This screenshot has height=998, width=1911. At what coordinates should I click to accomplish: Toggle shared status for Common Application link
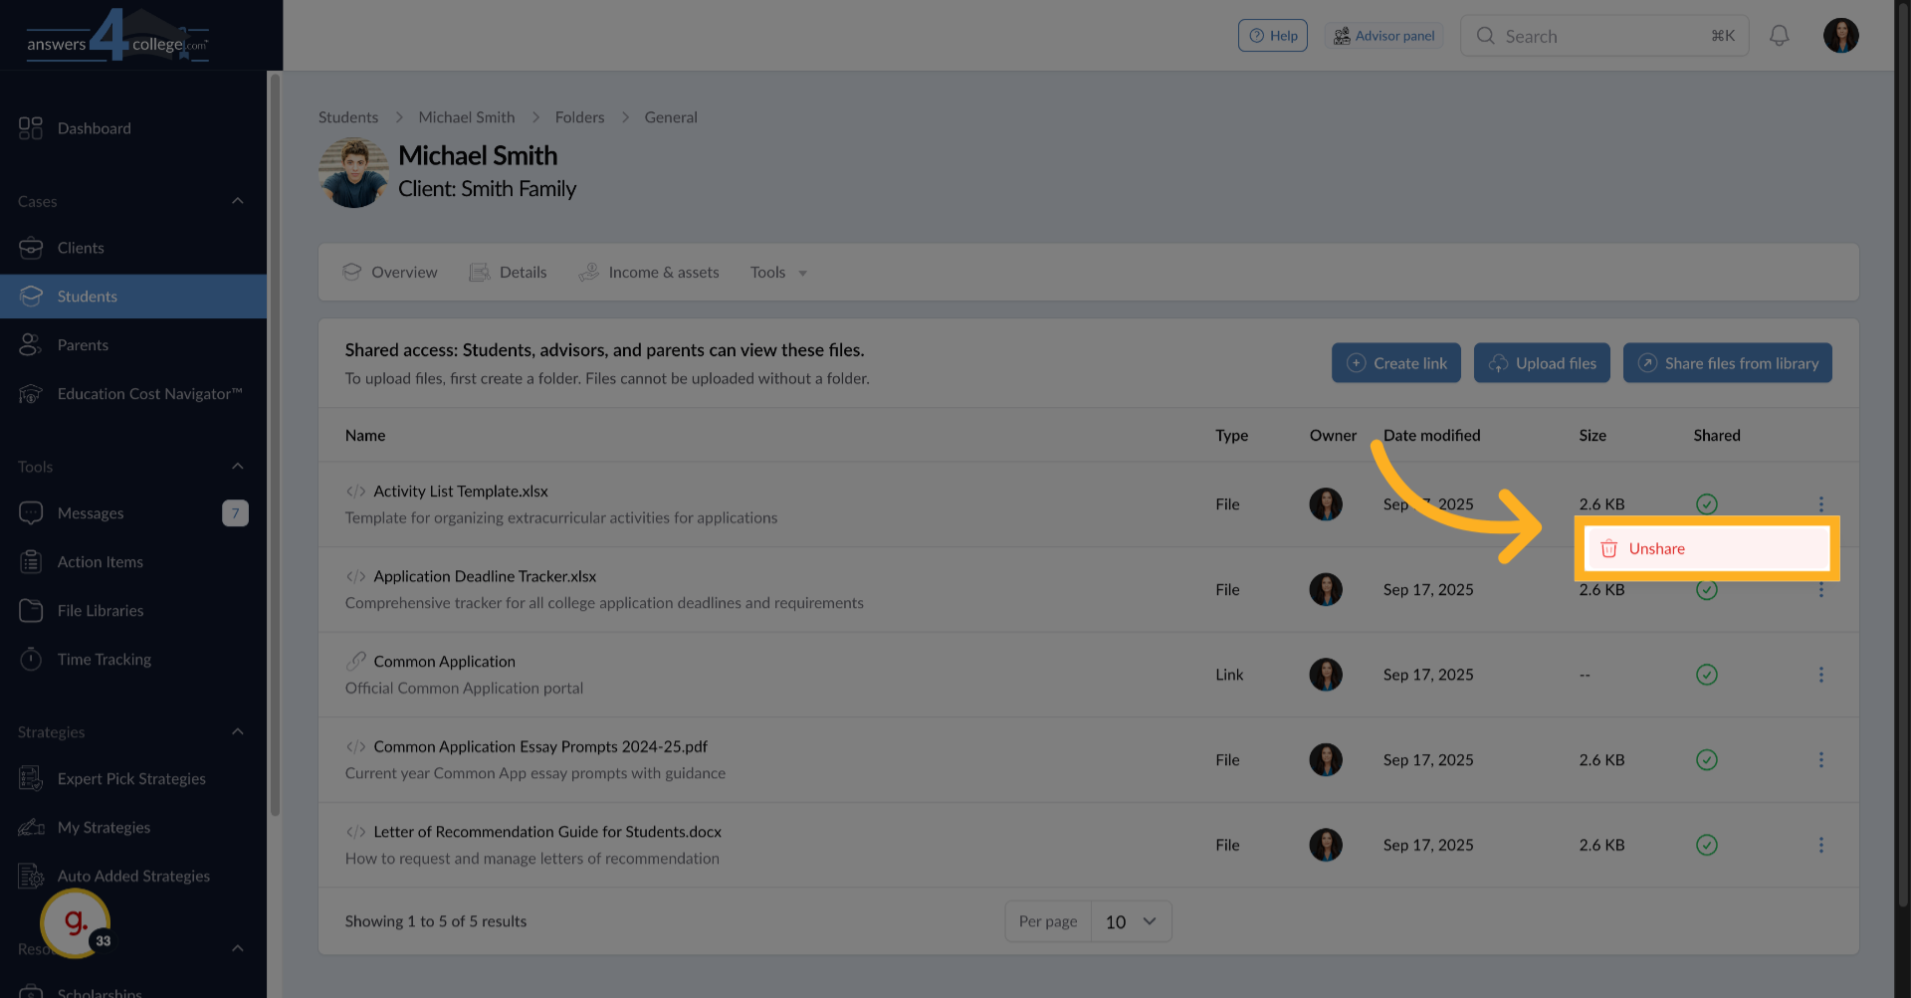pos(1706,675)
